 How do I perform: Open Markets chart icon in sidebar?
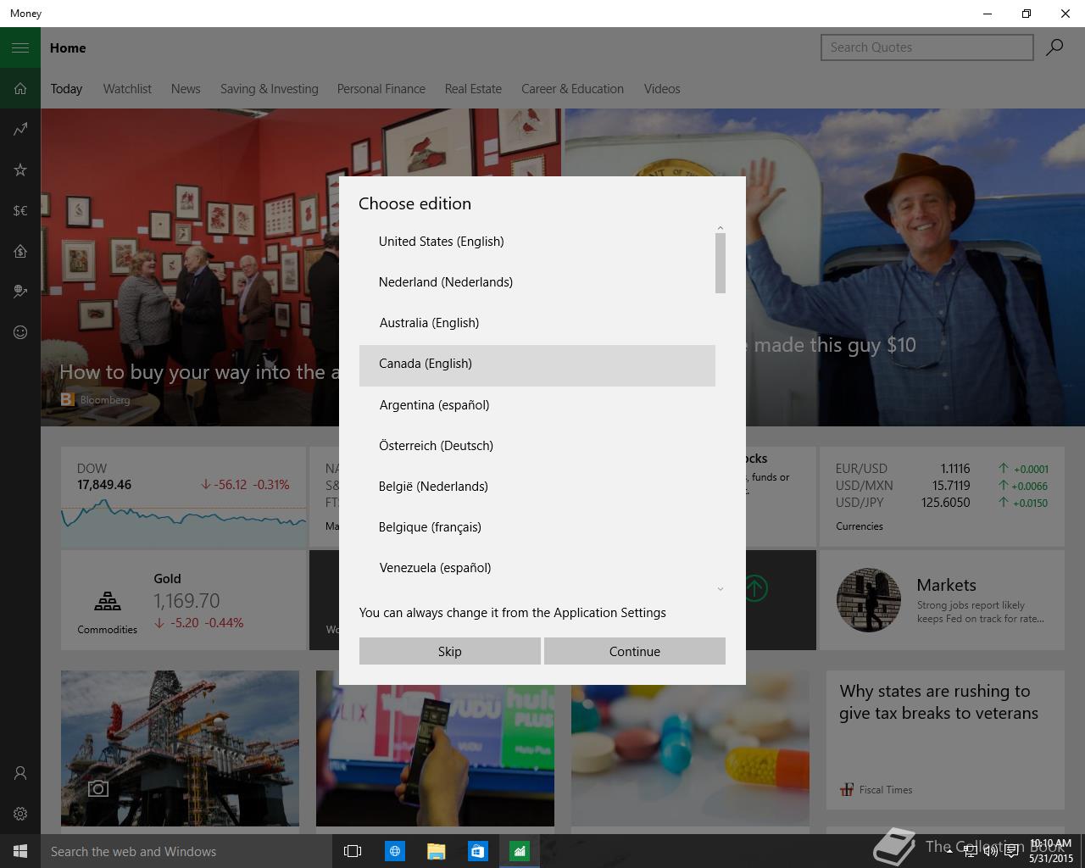click(x=20, y=129)
